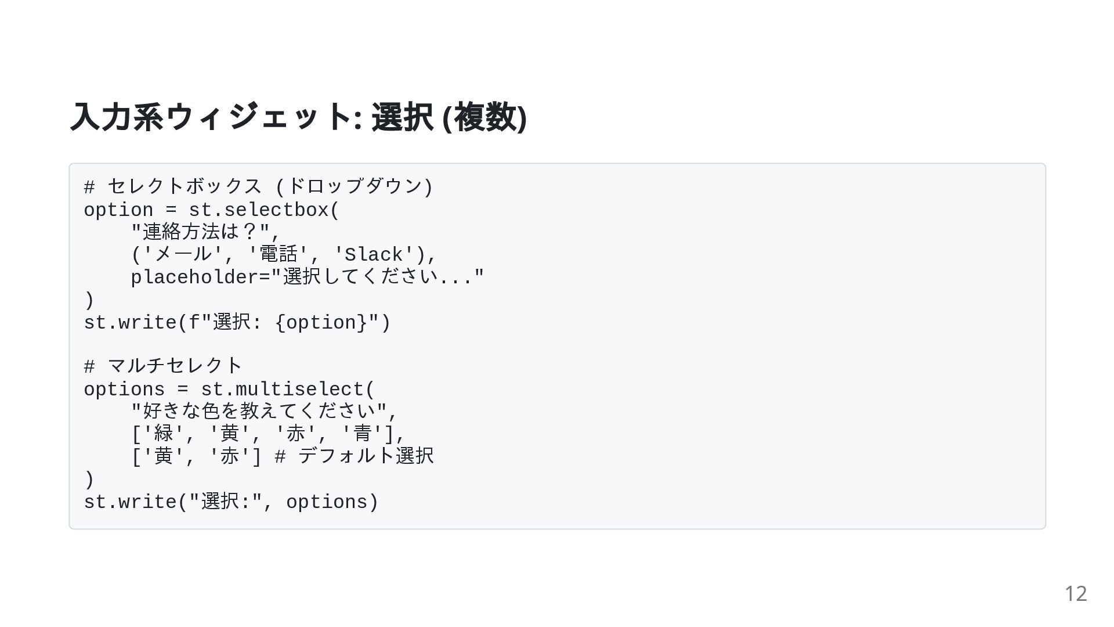Click the セレクトボックス comment line
Image resolution: width=1114 pixels, height=627 pixels.
[258, 187]
